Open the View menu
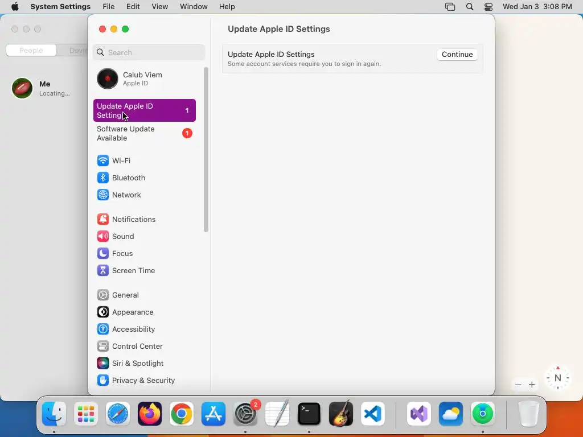The image size is (583, 437). (x=159, y=7)
